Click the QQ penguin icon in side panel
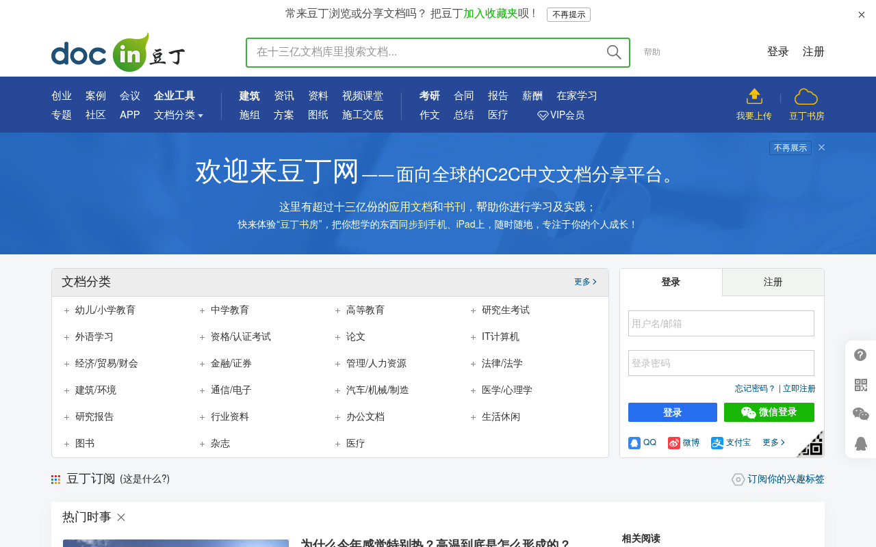 pyautogui.click(x=861, y=443)
